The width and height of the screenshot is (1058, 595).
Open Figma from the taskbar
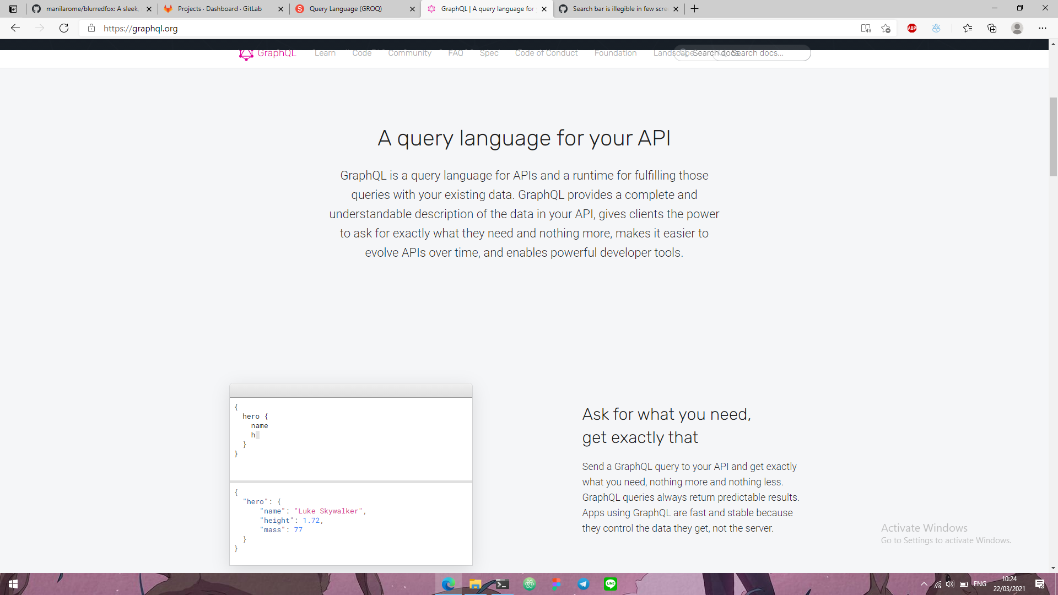tap(557, 584)
